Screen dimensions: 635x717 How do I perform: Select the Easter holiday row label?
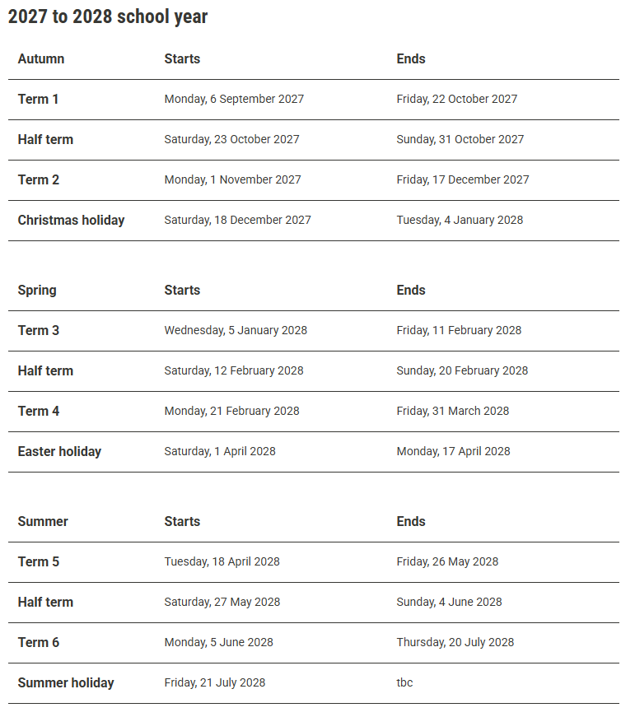point(59,452)
